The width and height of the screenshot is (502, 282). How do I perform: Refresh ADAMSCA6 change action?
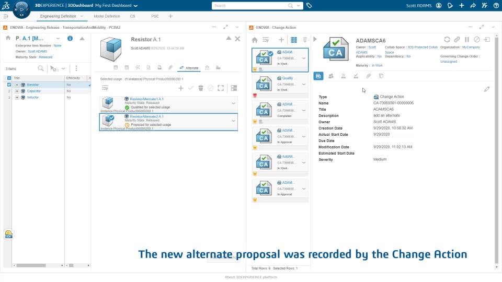[447, 39]
